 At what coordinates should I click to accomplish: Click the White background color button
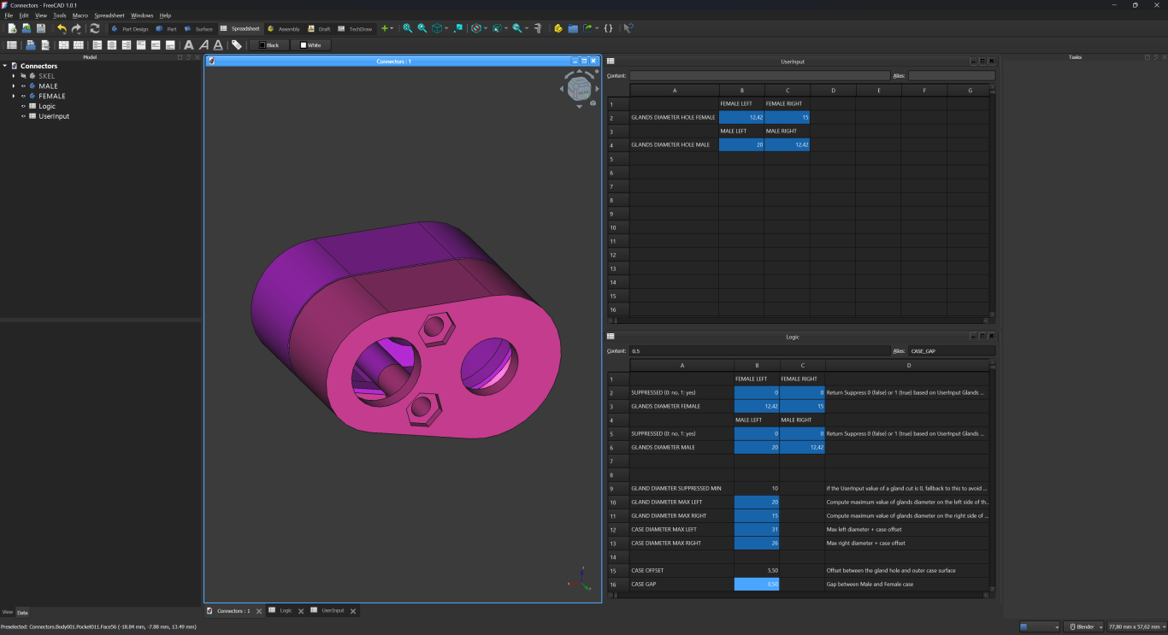310,45
